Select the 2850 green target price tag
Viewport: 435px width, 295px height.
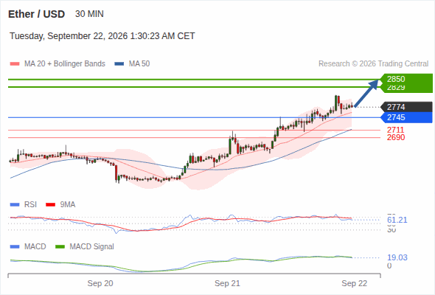(406, 79)
